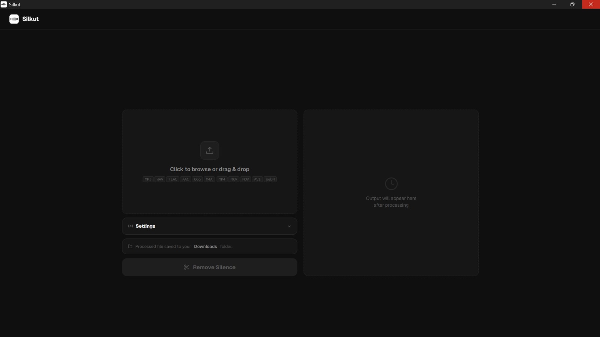
Task: Click the settings icon beside the Settings label
Action: point(130,226)
